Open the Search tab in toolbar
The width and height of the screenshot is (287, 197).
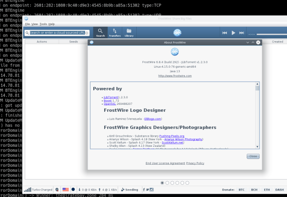click(x=100, y=33)
